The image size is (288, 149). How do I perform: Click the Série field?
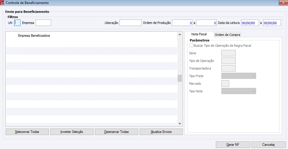tap(229, 53)
